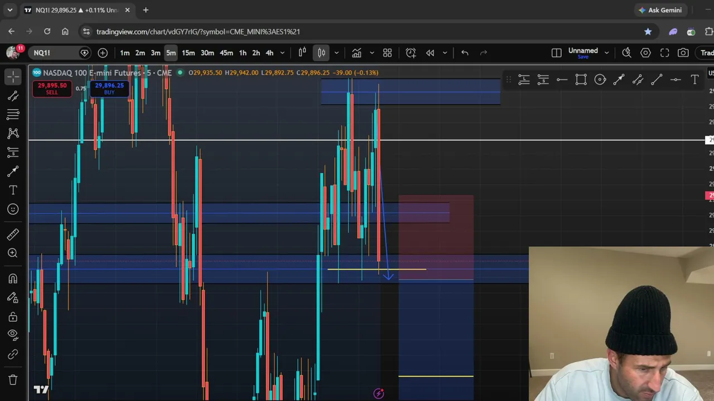Select the 5m timeframe

point(171,53)
